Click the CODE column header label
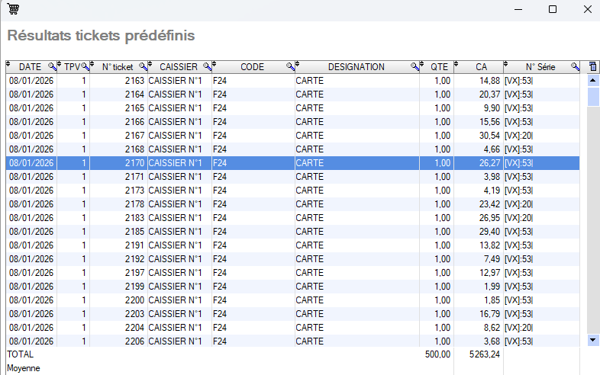Image resolution: width=600 pixels, height=375 pixels. pos(252,67)
